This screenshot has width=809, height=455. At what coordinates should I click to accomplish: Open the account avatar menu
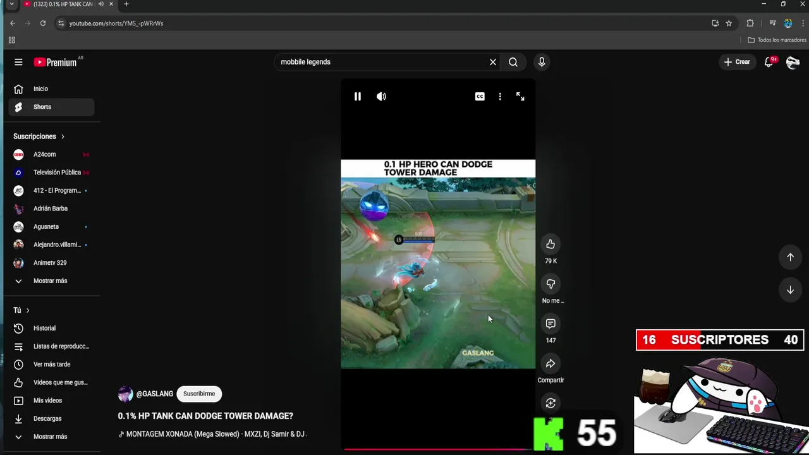click(793, 62)
